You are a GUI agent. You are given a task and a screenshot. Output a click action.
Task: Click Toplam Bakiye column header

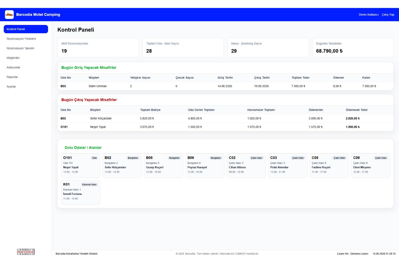[150, 110]
